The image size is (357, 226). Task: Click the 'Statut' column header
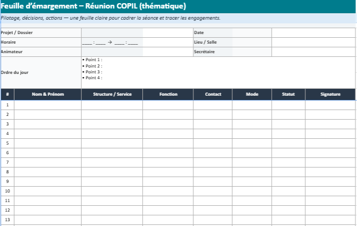288,95
